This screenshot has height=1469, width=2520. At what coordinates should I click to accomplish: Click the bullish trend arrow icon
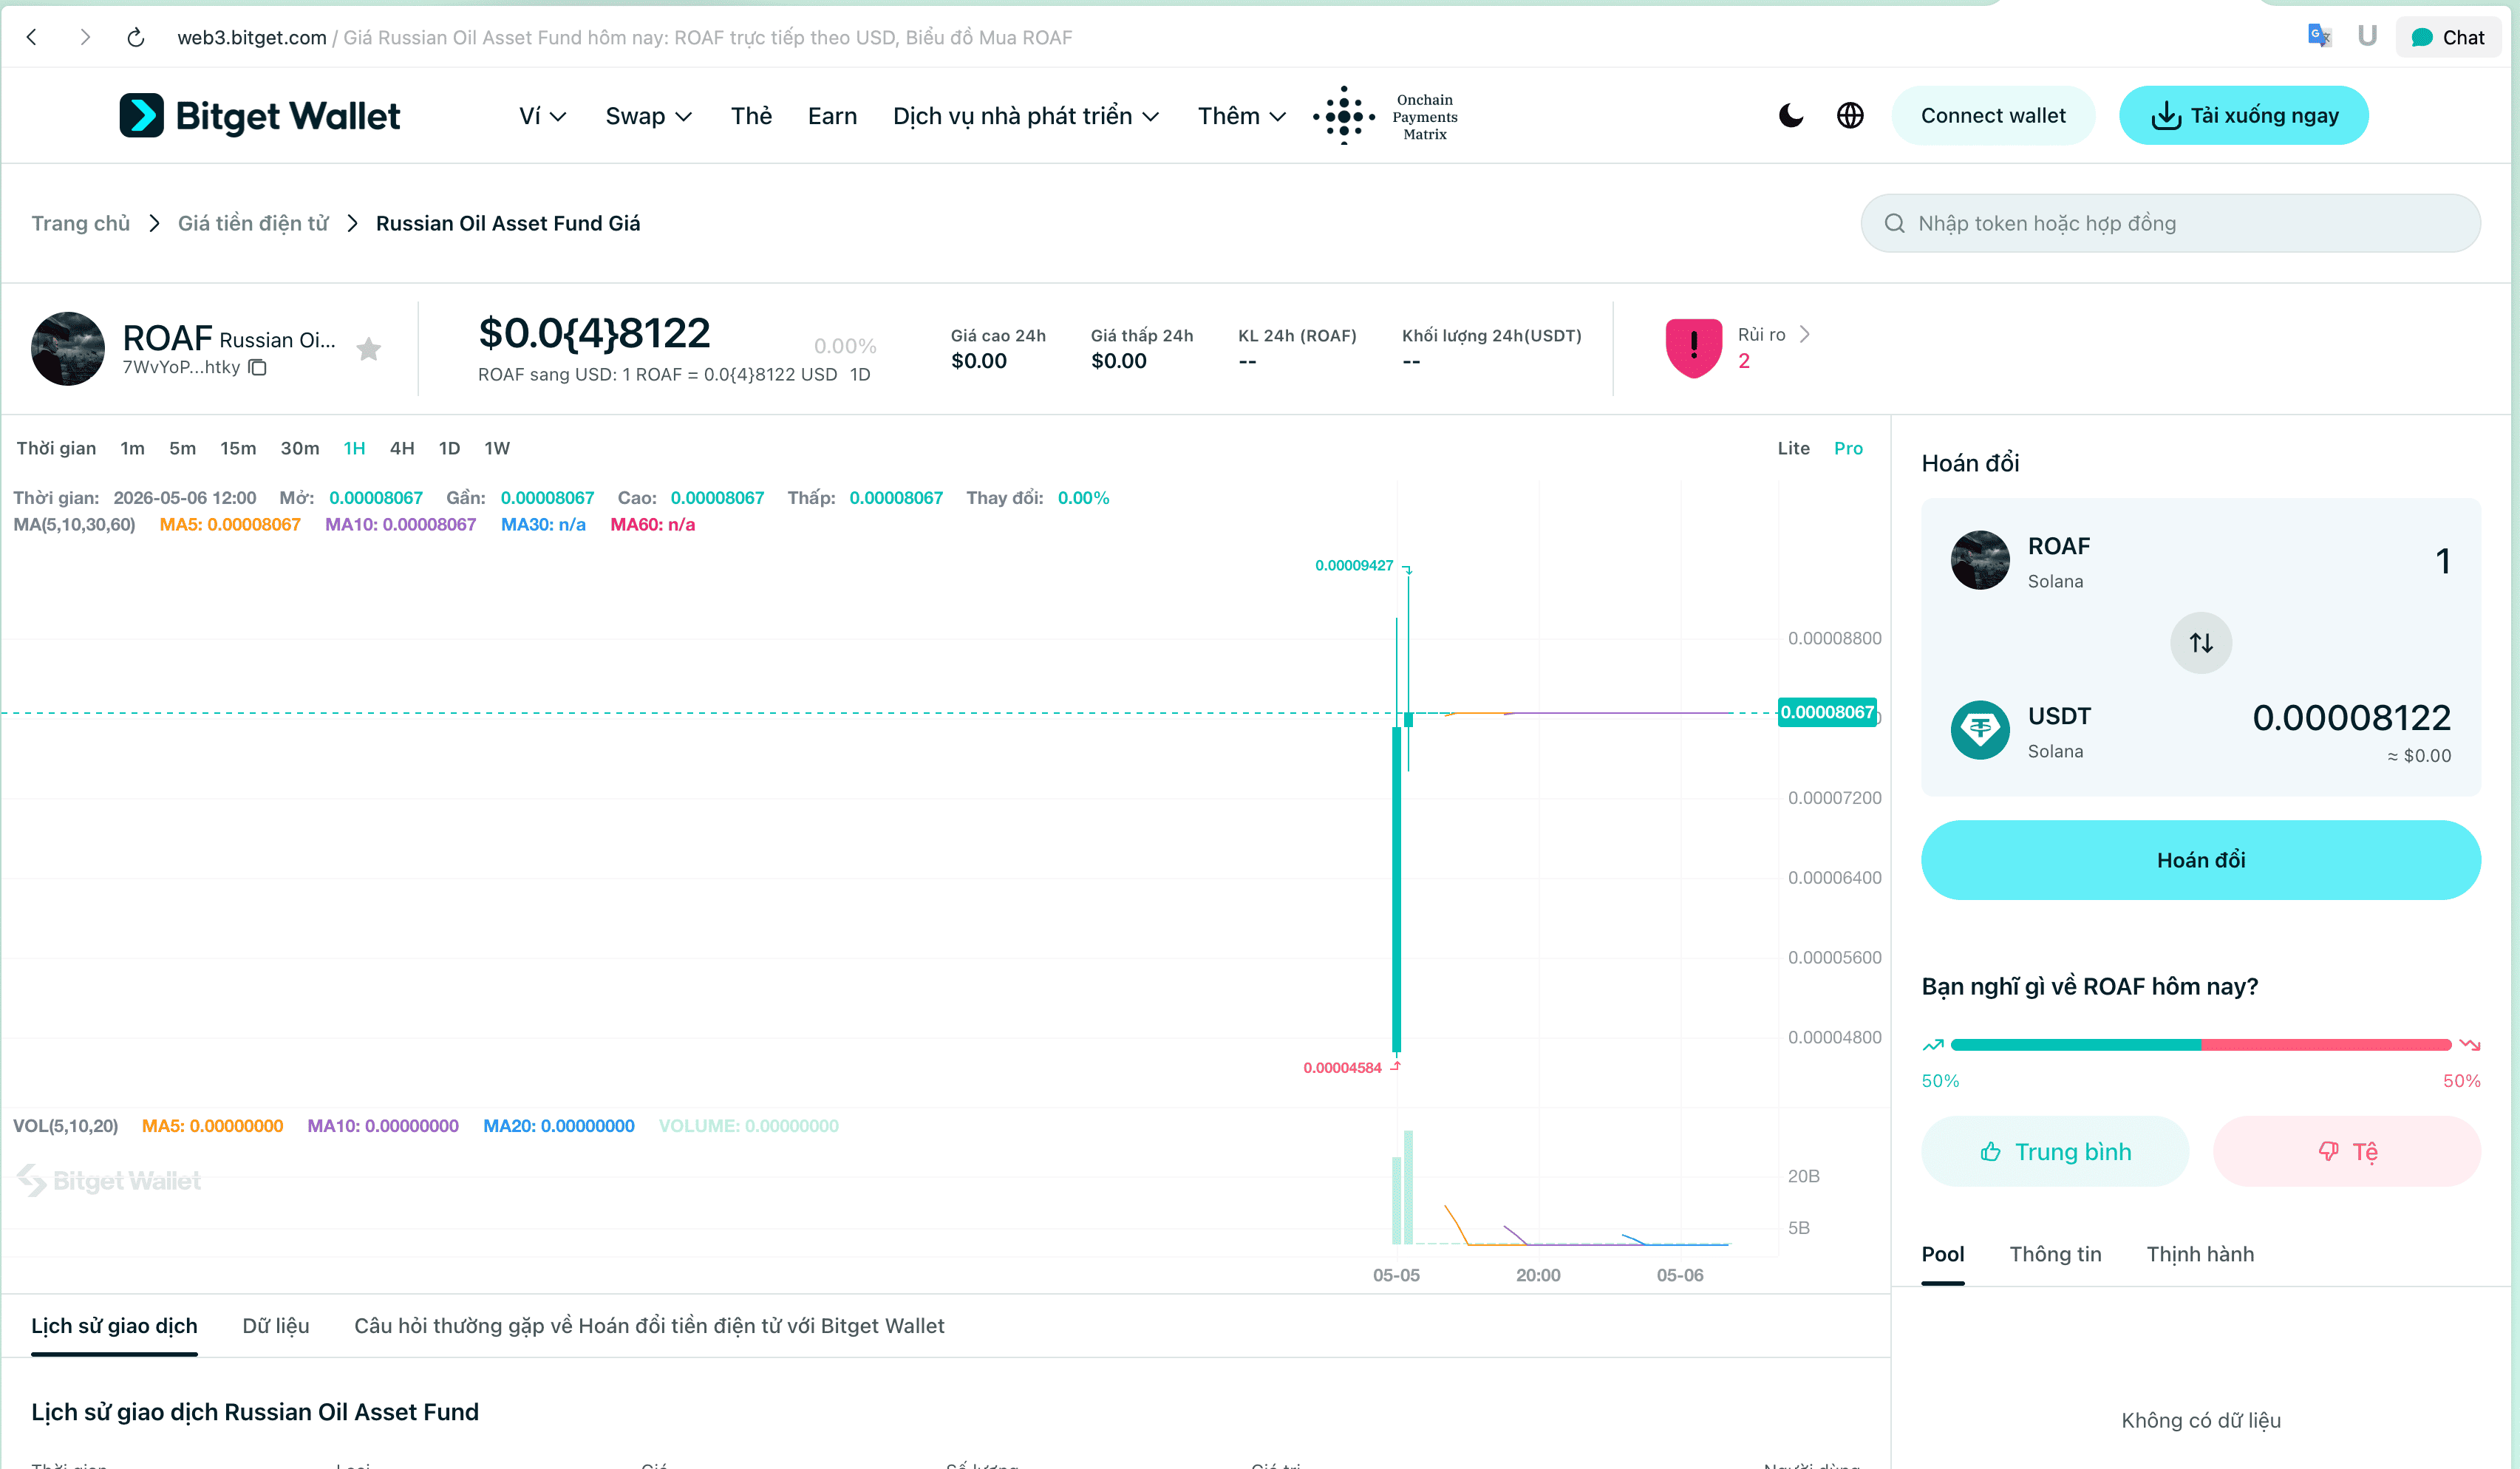[x=1933, y=1045]
